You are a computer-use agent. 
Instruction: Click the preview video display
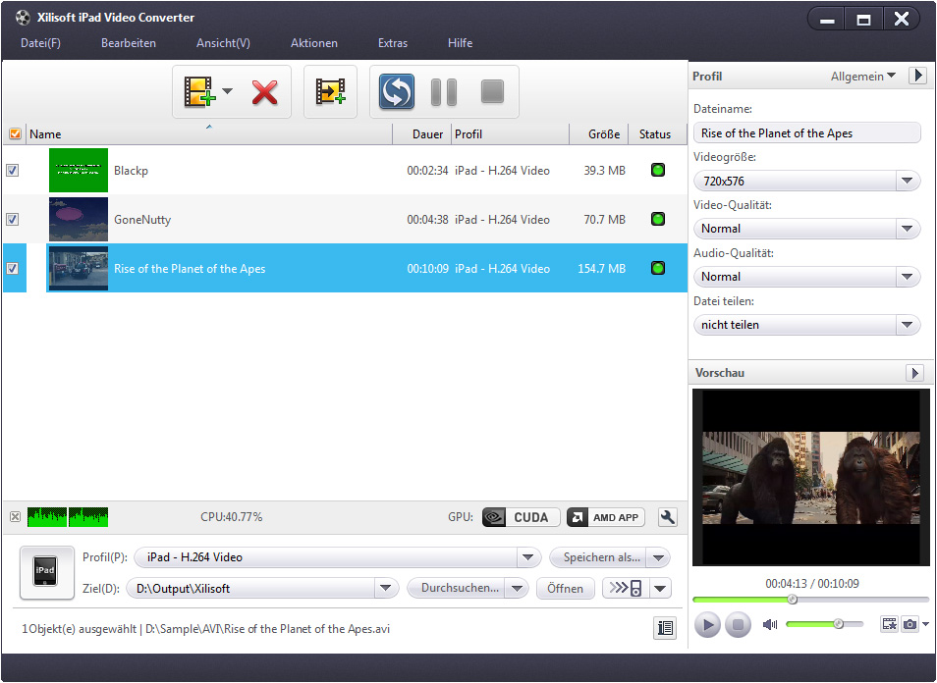pos(811,478)
